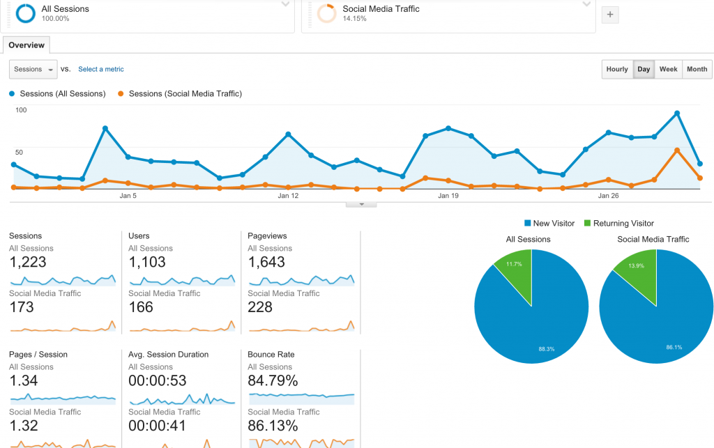Click the chart collapse handle below the graph
The width and height of the screenshot is (714, 448).
pos(361,205)
